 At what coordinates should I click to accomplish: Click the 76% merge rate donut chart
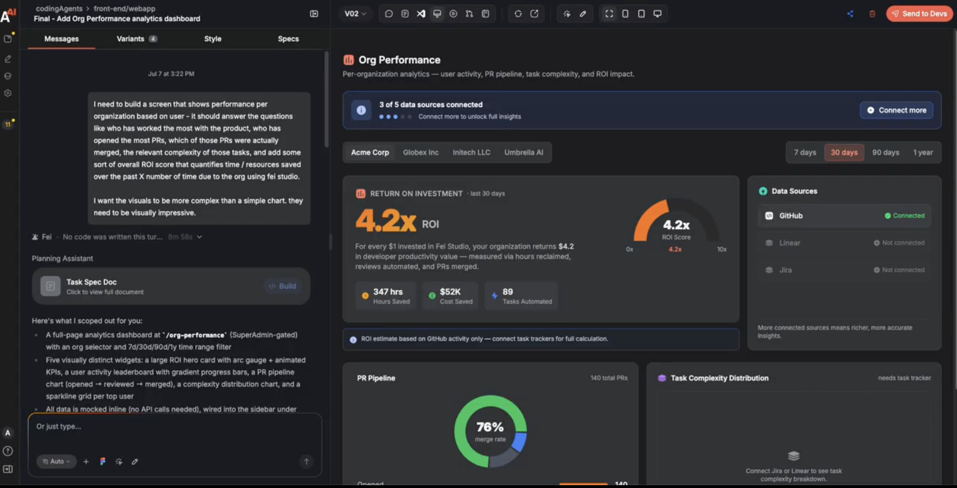[x=490, y=431]
